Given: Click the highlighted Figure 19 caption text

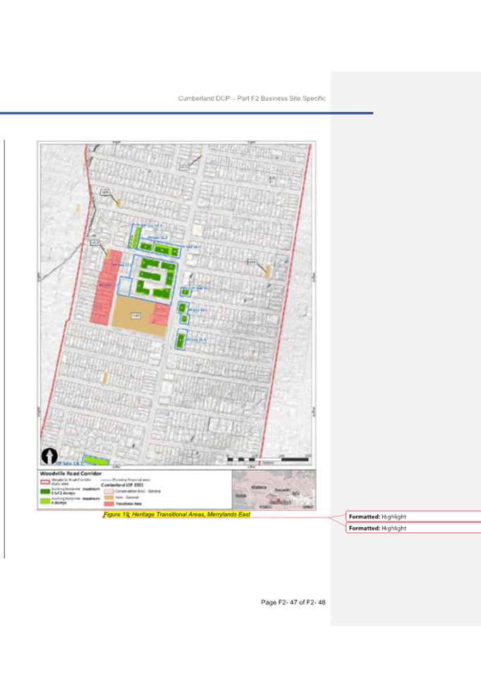Looking at the screenshot, I should point(176,515).
